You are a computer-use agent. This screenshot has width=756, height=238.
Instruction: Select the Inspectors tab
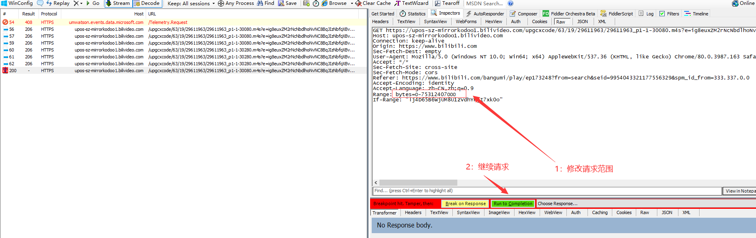click(446, 13)
